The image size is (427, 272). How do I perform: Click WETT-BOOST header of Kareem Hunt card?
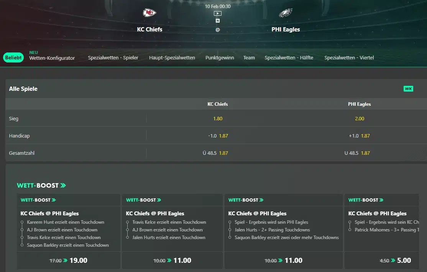tap(38, 200)
